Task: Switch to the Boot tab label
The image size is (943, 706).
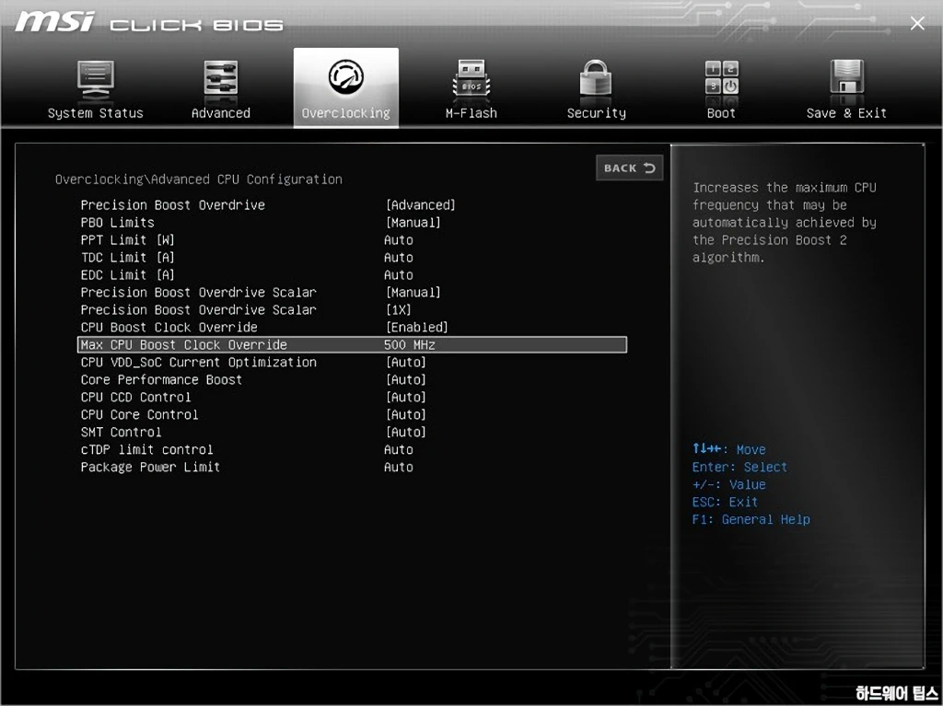Action: click(721, 113)
